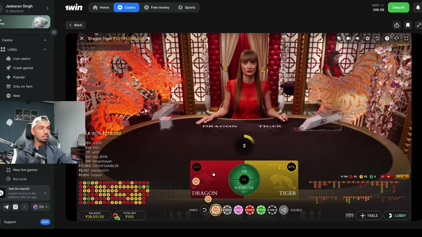Screen dimensions: 422x237
Task: Collapse the sidebar with double chevron
Action: [x=54, y=32]
